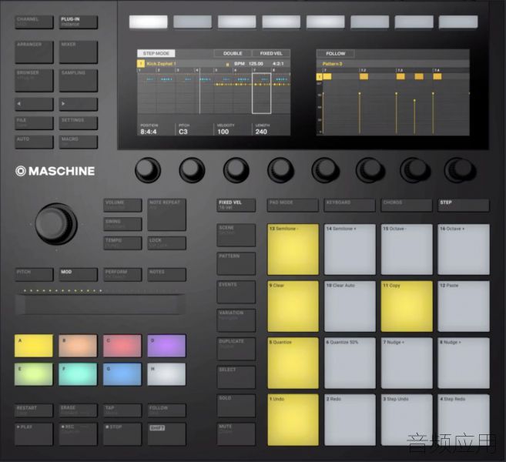Switch to CHORDS mode
The image size is (506, 462).
click(407, 205)
